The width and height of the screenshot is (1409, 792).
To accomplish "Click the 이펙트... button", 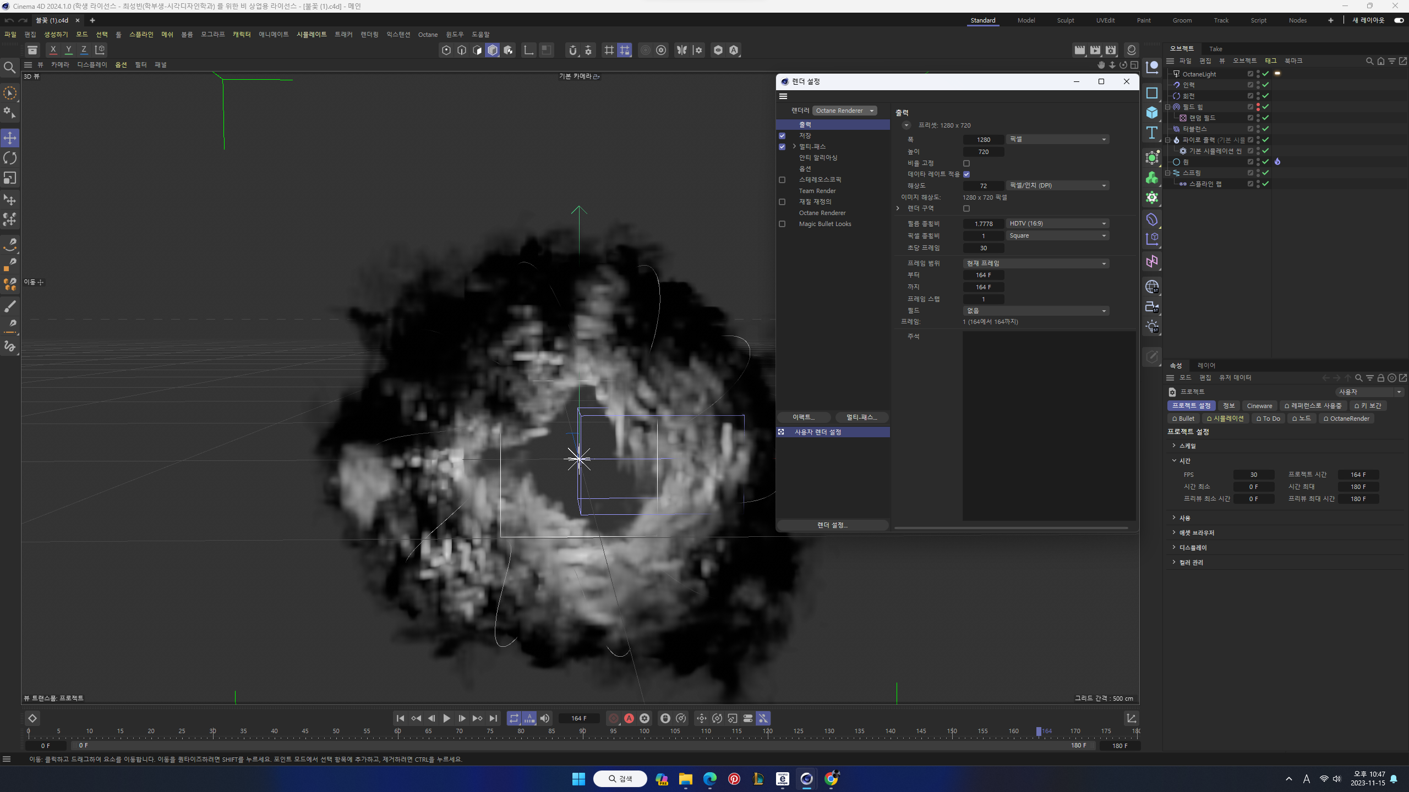I will click(x=804, y=417).
